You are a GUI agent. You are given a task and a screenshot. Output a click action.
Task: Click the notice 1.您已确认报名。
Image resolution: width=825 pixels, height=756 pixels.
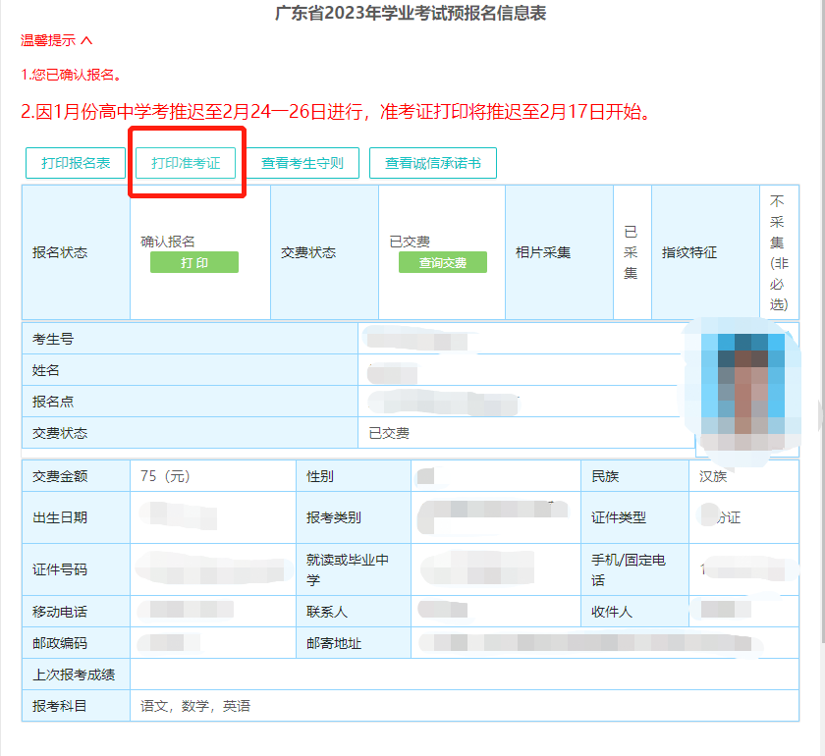pyautogui.click(x=72, y=75)
